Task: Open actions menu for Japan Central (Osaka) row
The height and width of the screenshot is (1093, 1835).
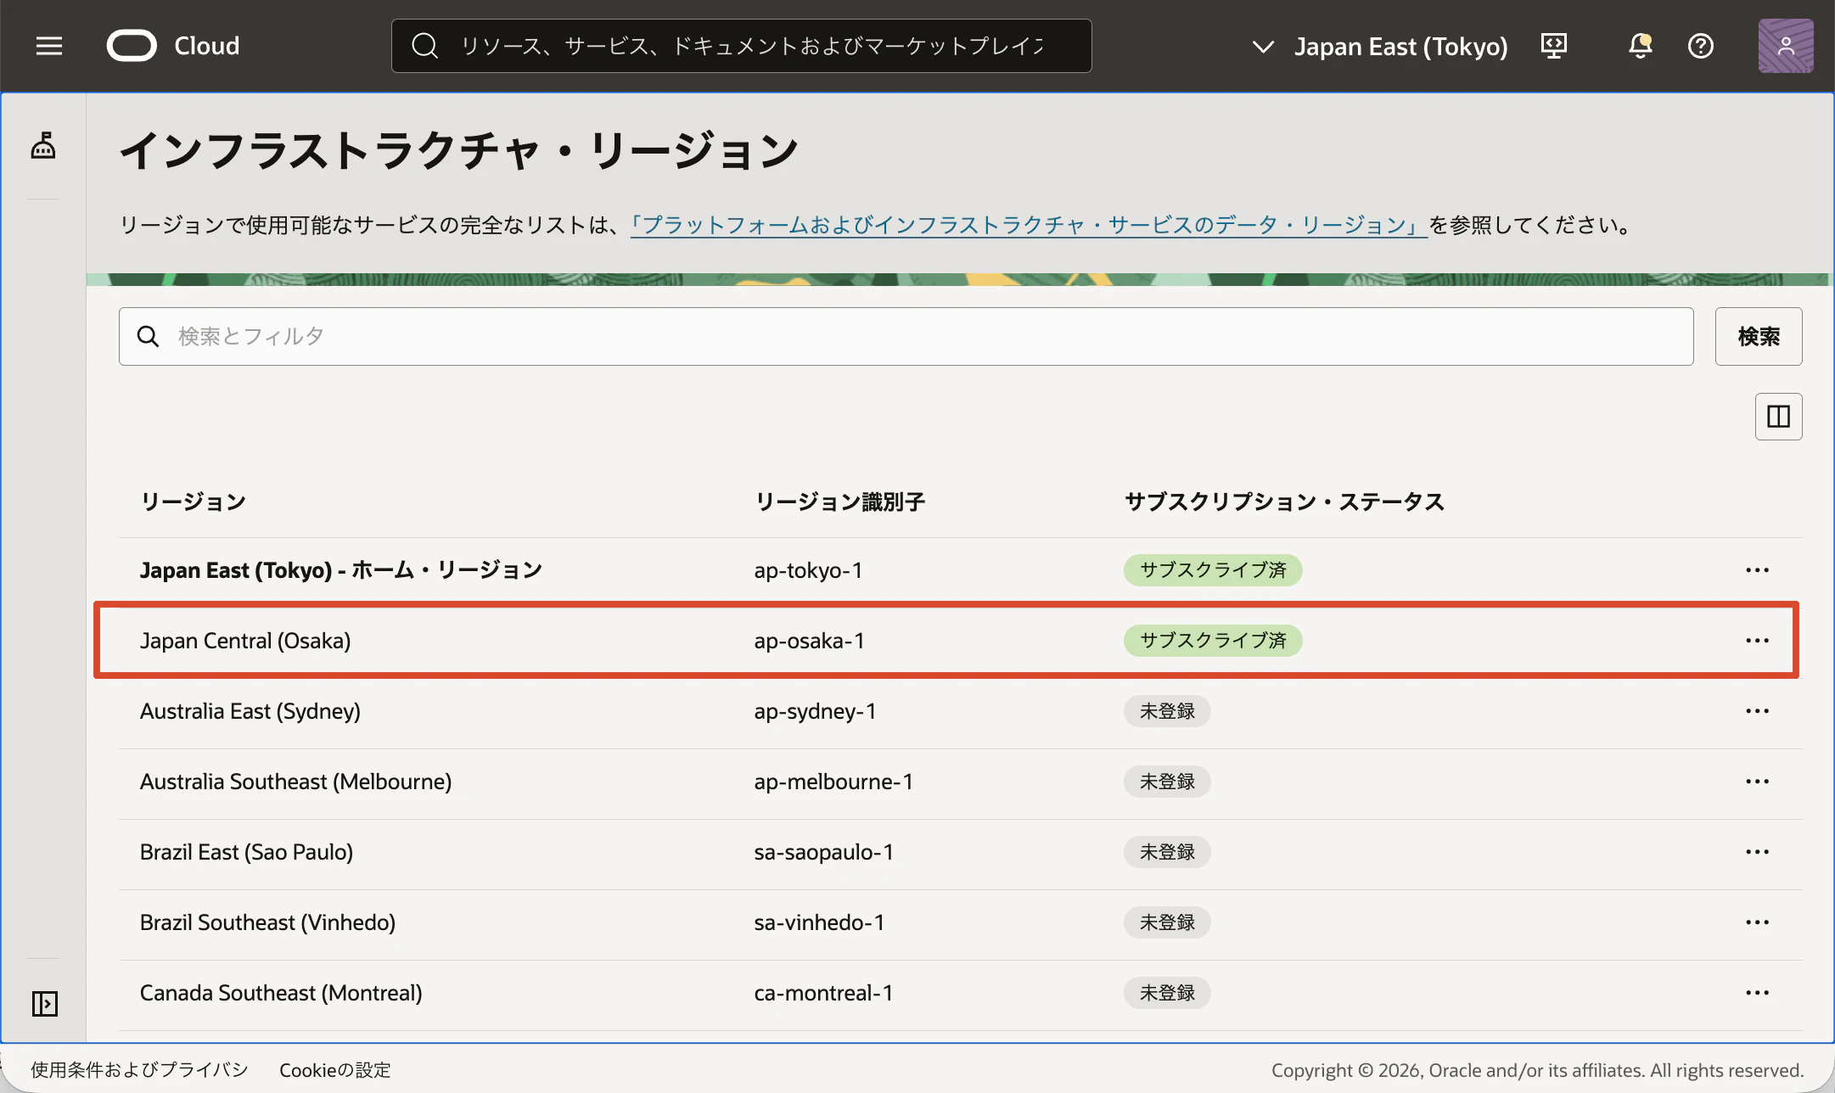Action: (x=1757, y=641)
